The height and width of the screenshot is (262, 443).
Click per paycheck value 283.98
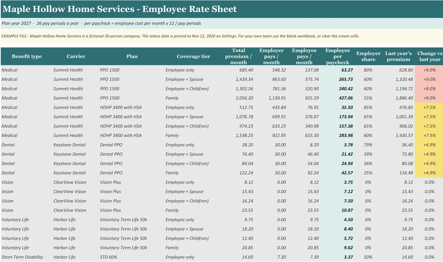point(346,135)
